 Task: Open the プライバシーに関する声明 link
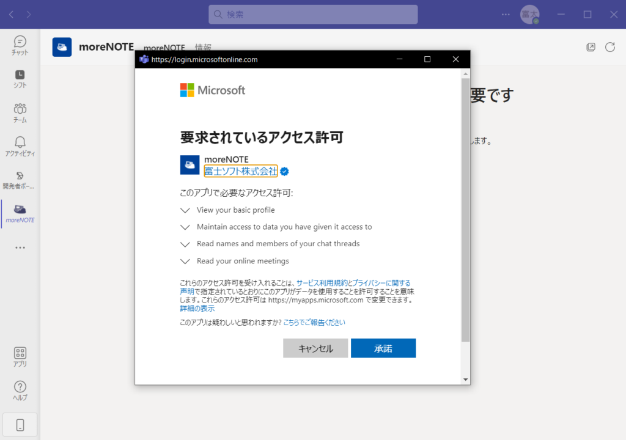pyautogui.click(x=381, y=283)
